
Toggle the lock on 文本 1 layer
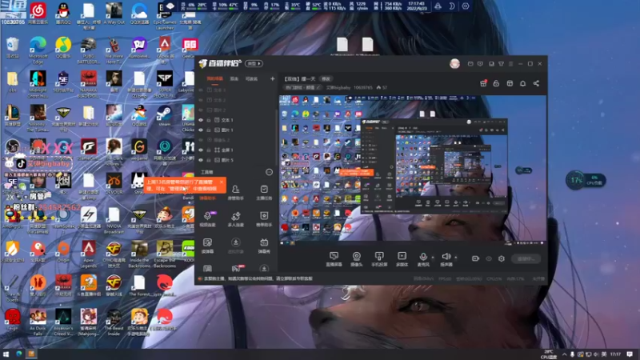(209, 120)
